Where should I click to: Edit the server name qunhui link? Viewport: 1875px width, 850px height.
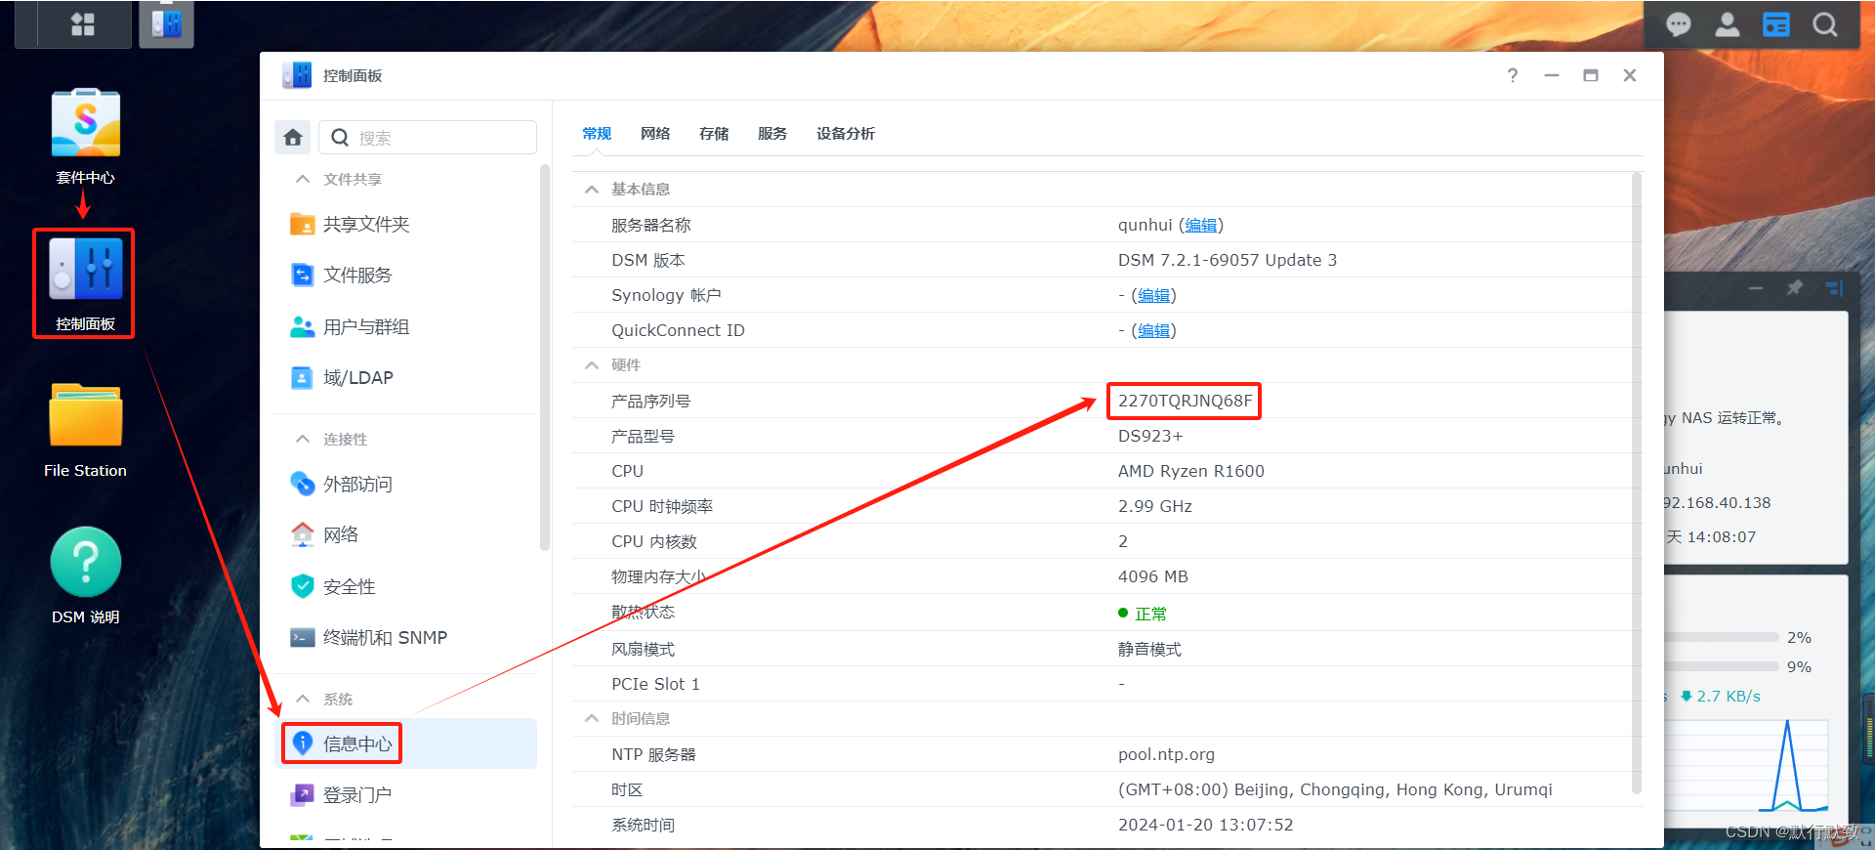click(1201, 226)
